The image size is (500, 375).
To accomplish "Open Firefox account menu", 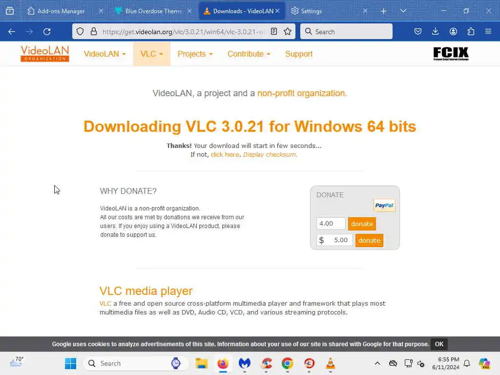I will (x=453, y=31).
